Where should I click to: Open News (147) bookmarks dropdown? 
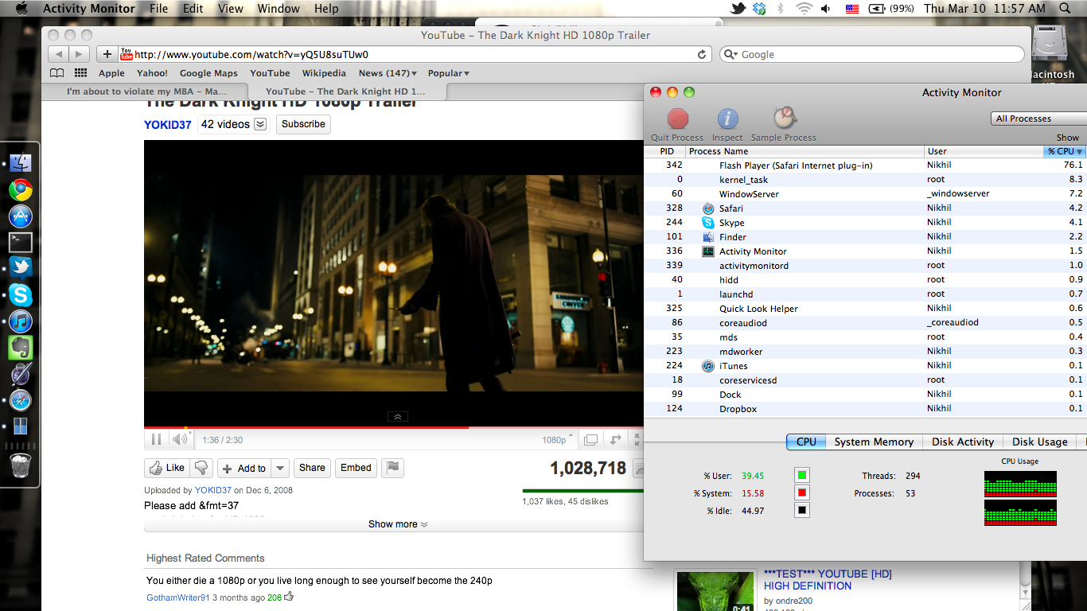click(388, 73)
